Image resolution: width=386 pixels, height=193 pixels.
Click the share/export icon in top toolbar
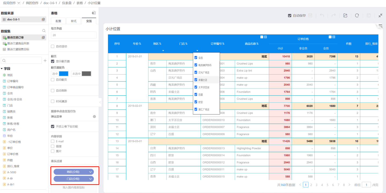pyautogui.click(x=345, y=16)
